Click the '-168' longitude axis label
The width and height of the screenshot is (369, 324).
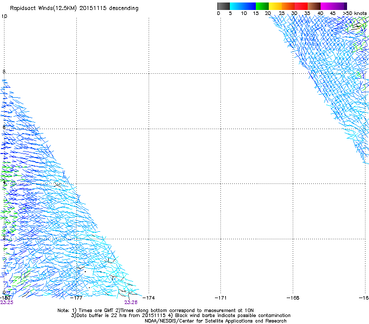[293, 298]
